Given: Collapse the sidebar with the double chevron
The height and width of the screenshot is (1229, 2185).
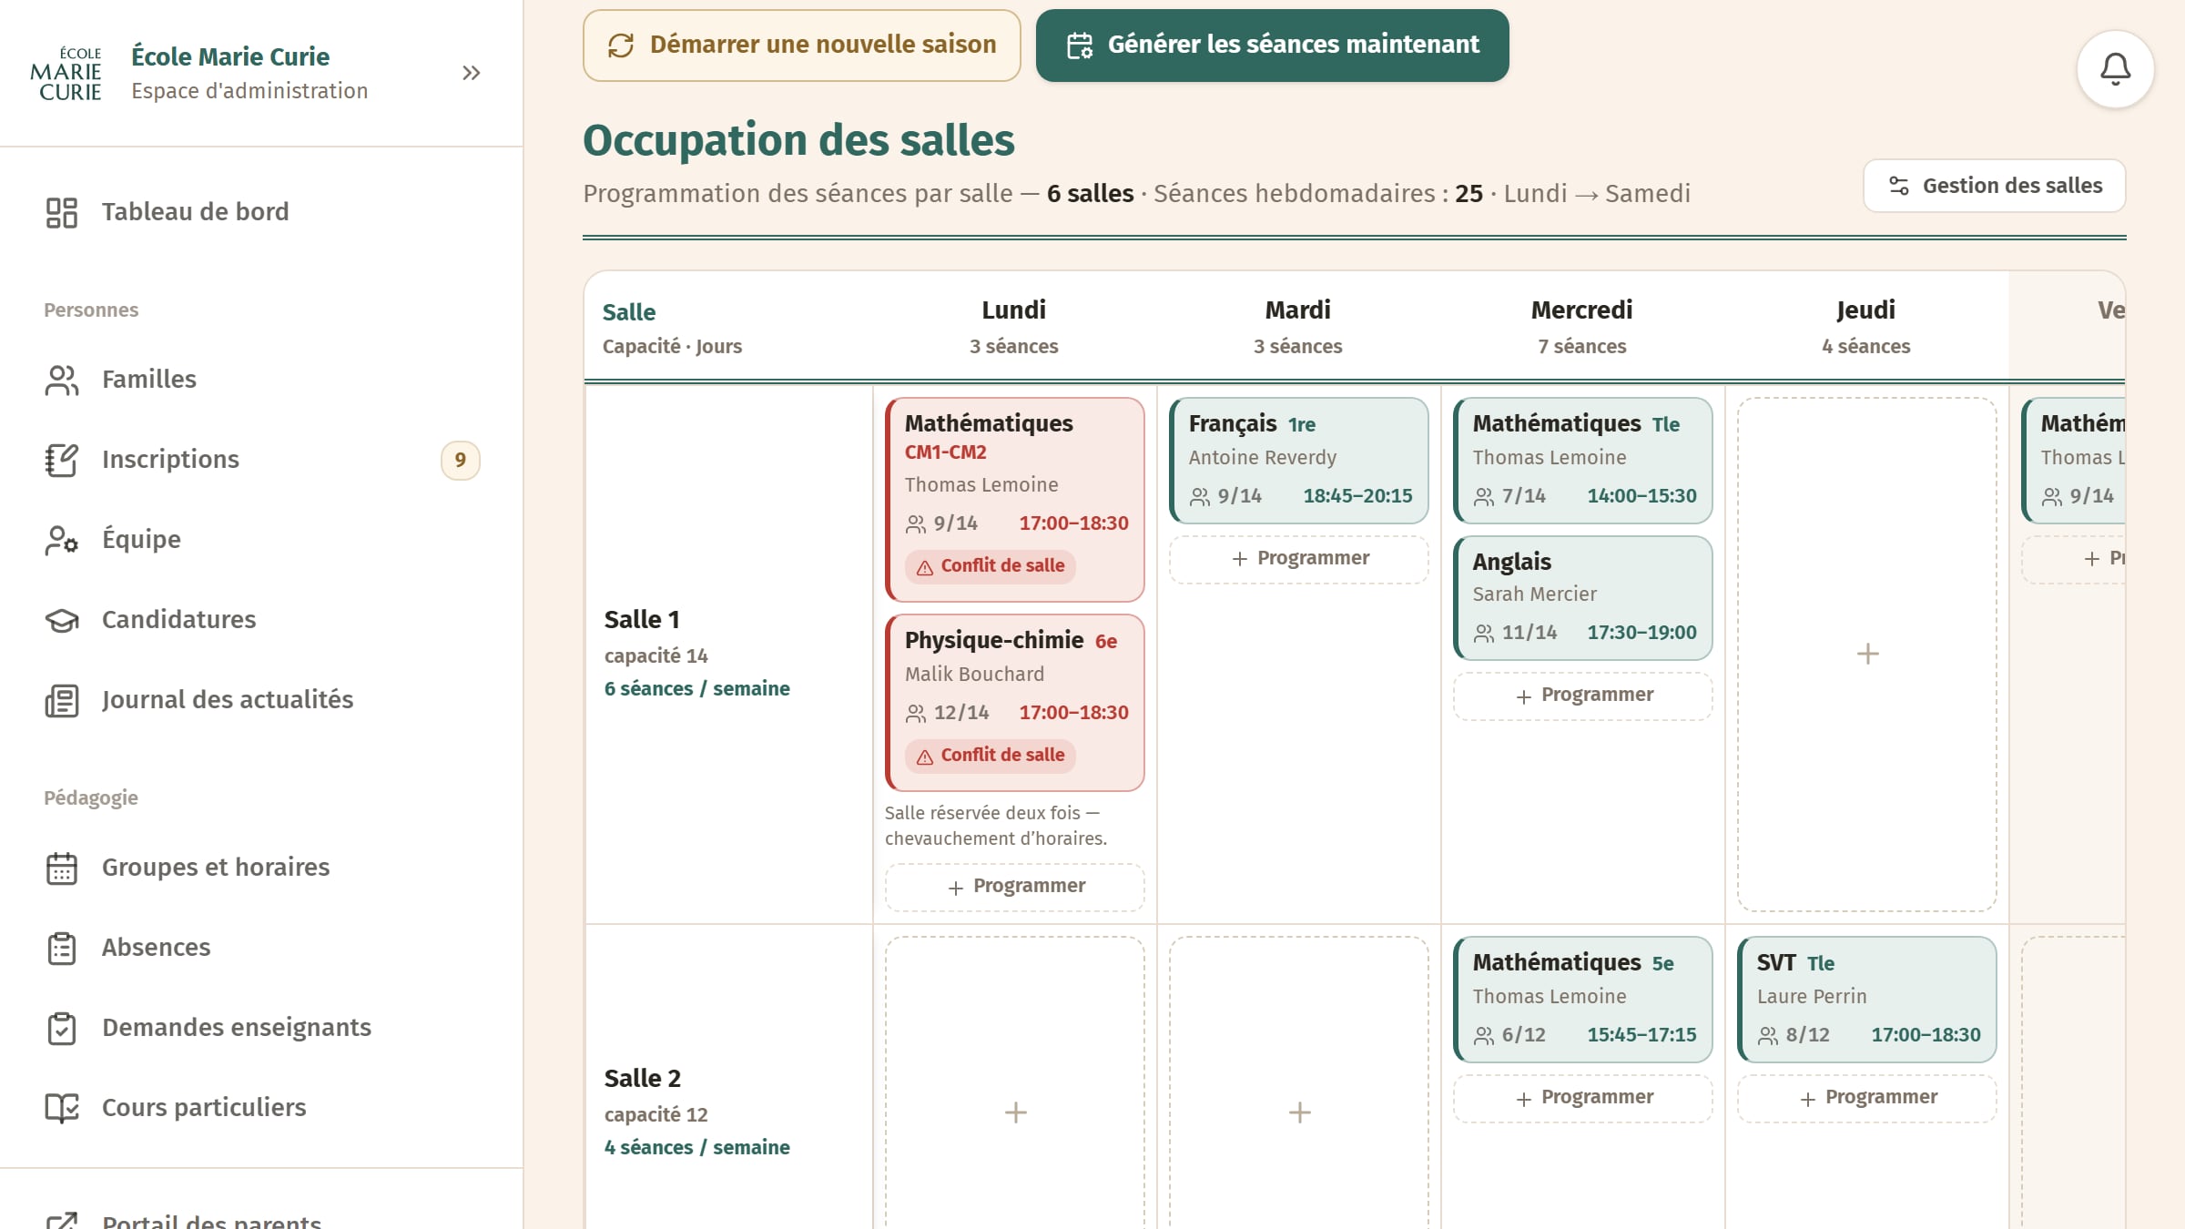Looking at the screenshot, I should pos(471,73).
